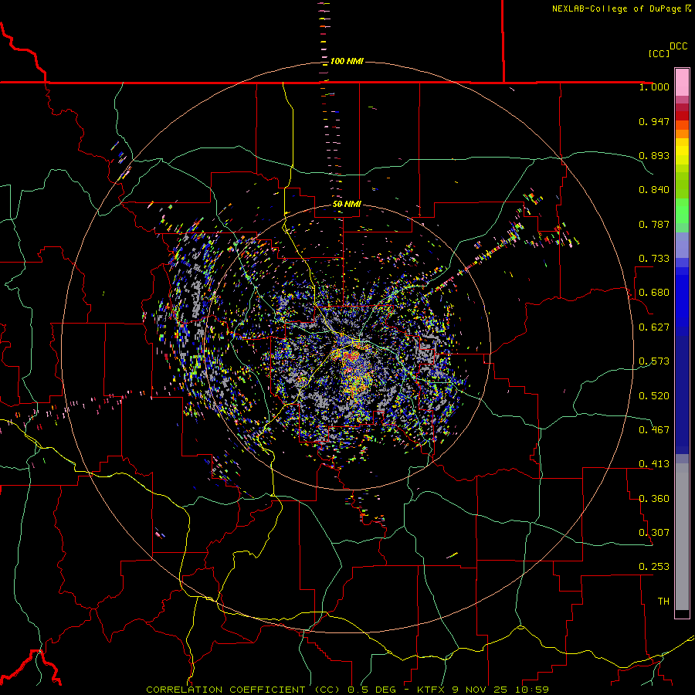
Task: Select the 0.467 scale value
Action: coord(654,430)
